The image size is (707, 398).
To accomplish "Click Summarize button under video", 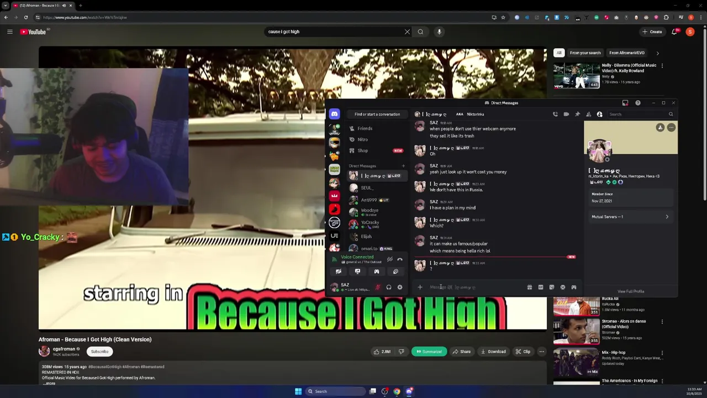I will tap(429, 352).
